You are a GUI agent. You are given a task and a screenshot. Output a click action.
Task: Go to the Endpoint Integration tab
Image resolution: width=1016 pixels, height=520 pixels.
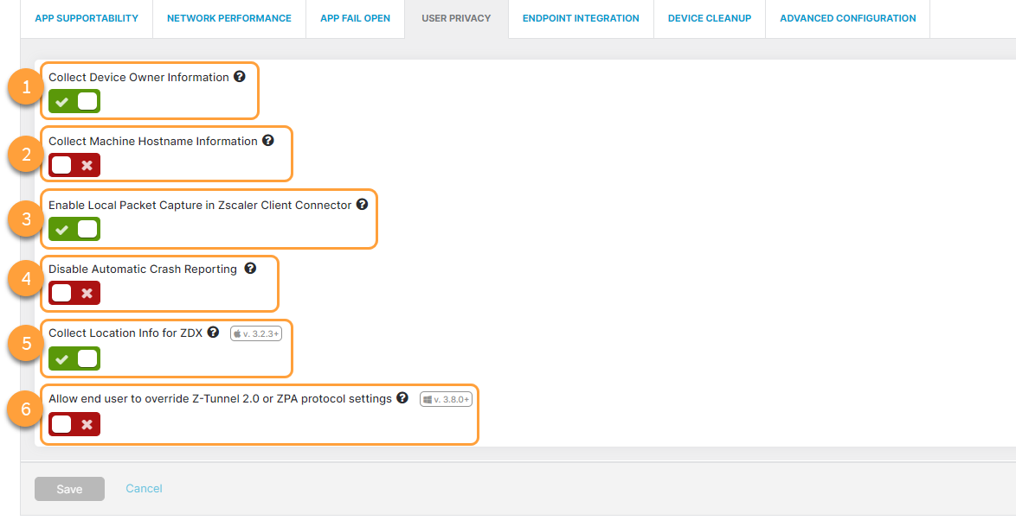[580, 17]
